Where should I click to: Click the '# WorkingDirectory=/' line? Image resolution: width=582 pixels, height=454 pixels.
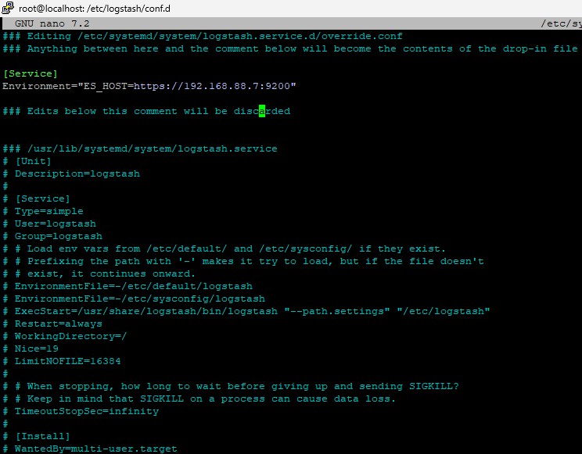pyautogui.click(x=65, y=337)
